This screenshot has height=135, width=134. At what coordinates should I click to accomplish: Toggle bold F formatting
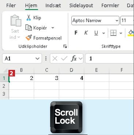[76, 33]
